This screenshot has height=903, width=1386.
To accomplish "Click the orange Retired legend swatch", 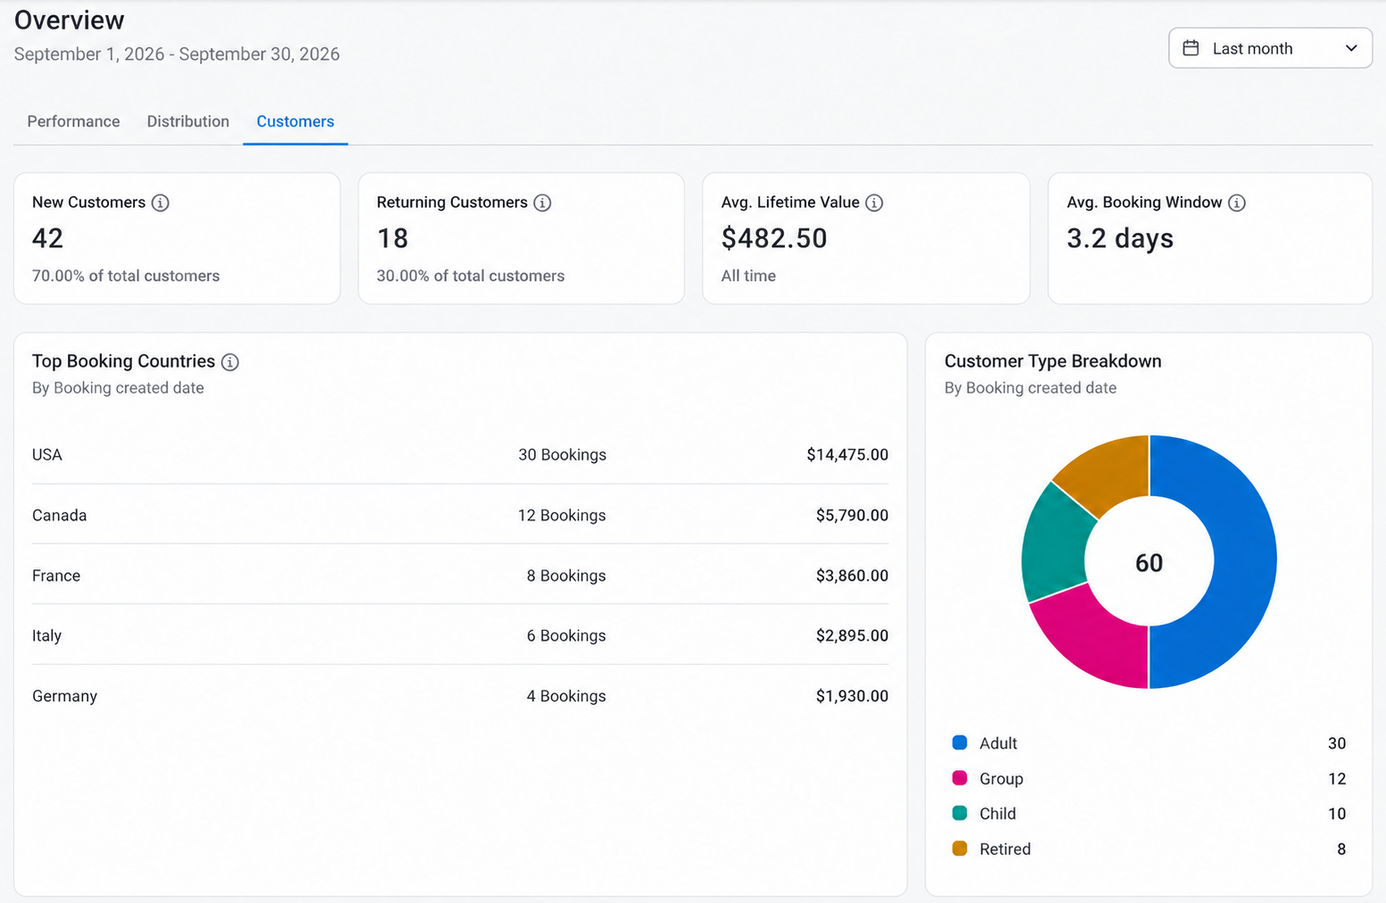I will [960, 849].
